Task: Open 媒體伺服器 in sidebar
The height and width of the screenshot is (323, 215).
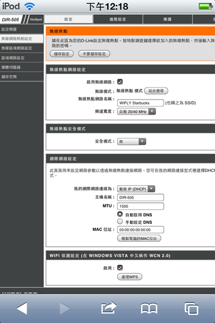Action: point(22,67)
